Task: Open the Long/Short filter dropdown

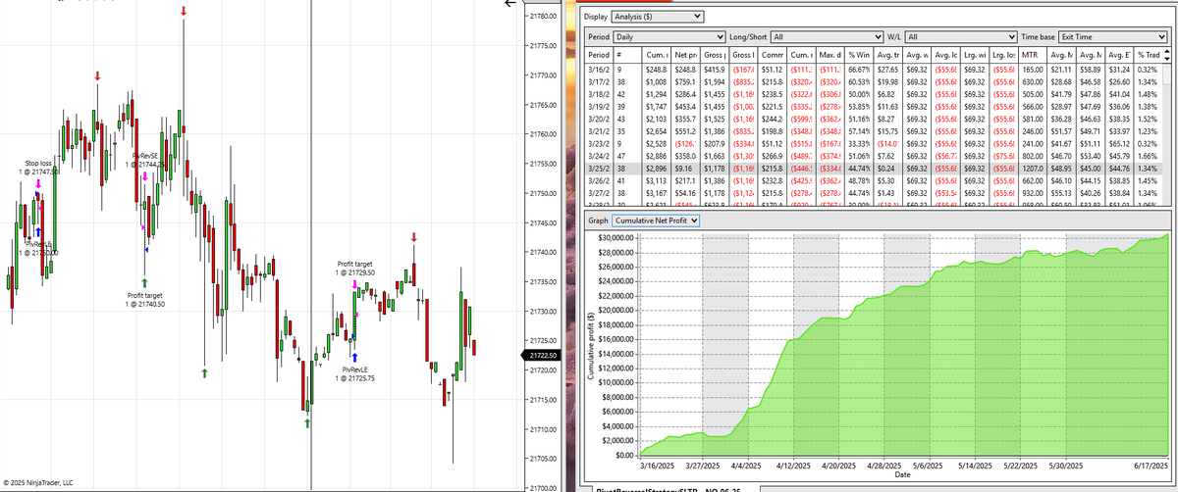Action: (x=827, y=36)
